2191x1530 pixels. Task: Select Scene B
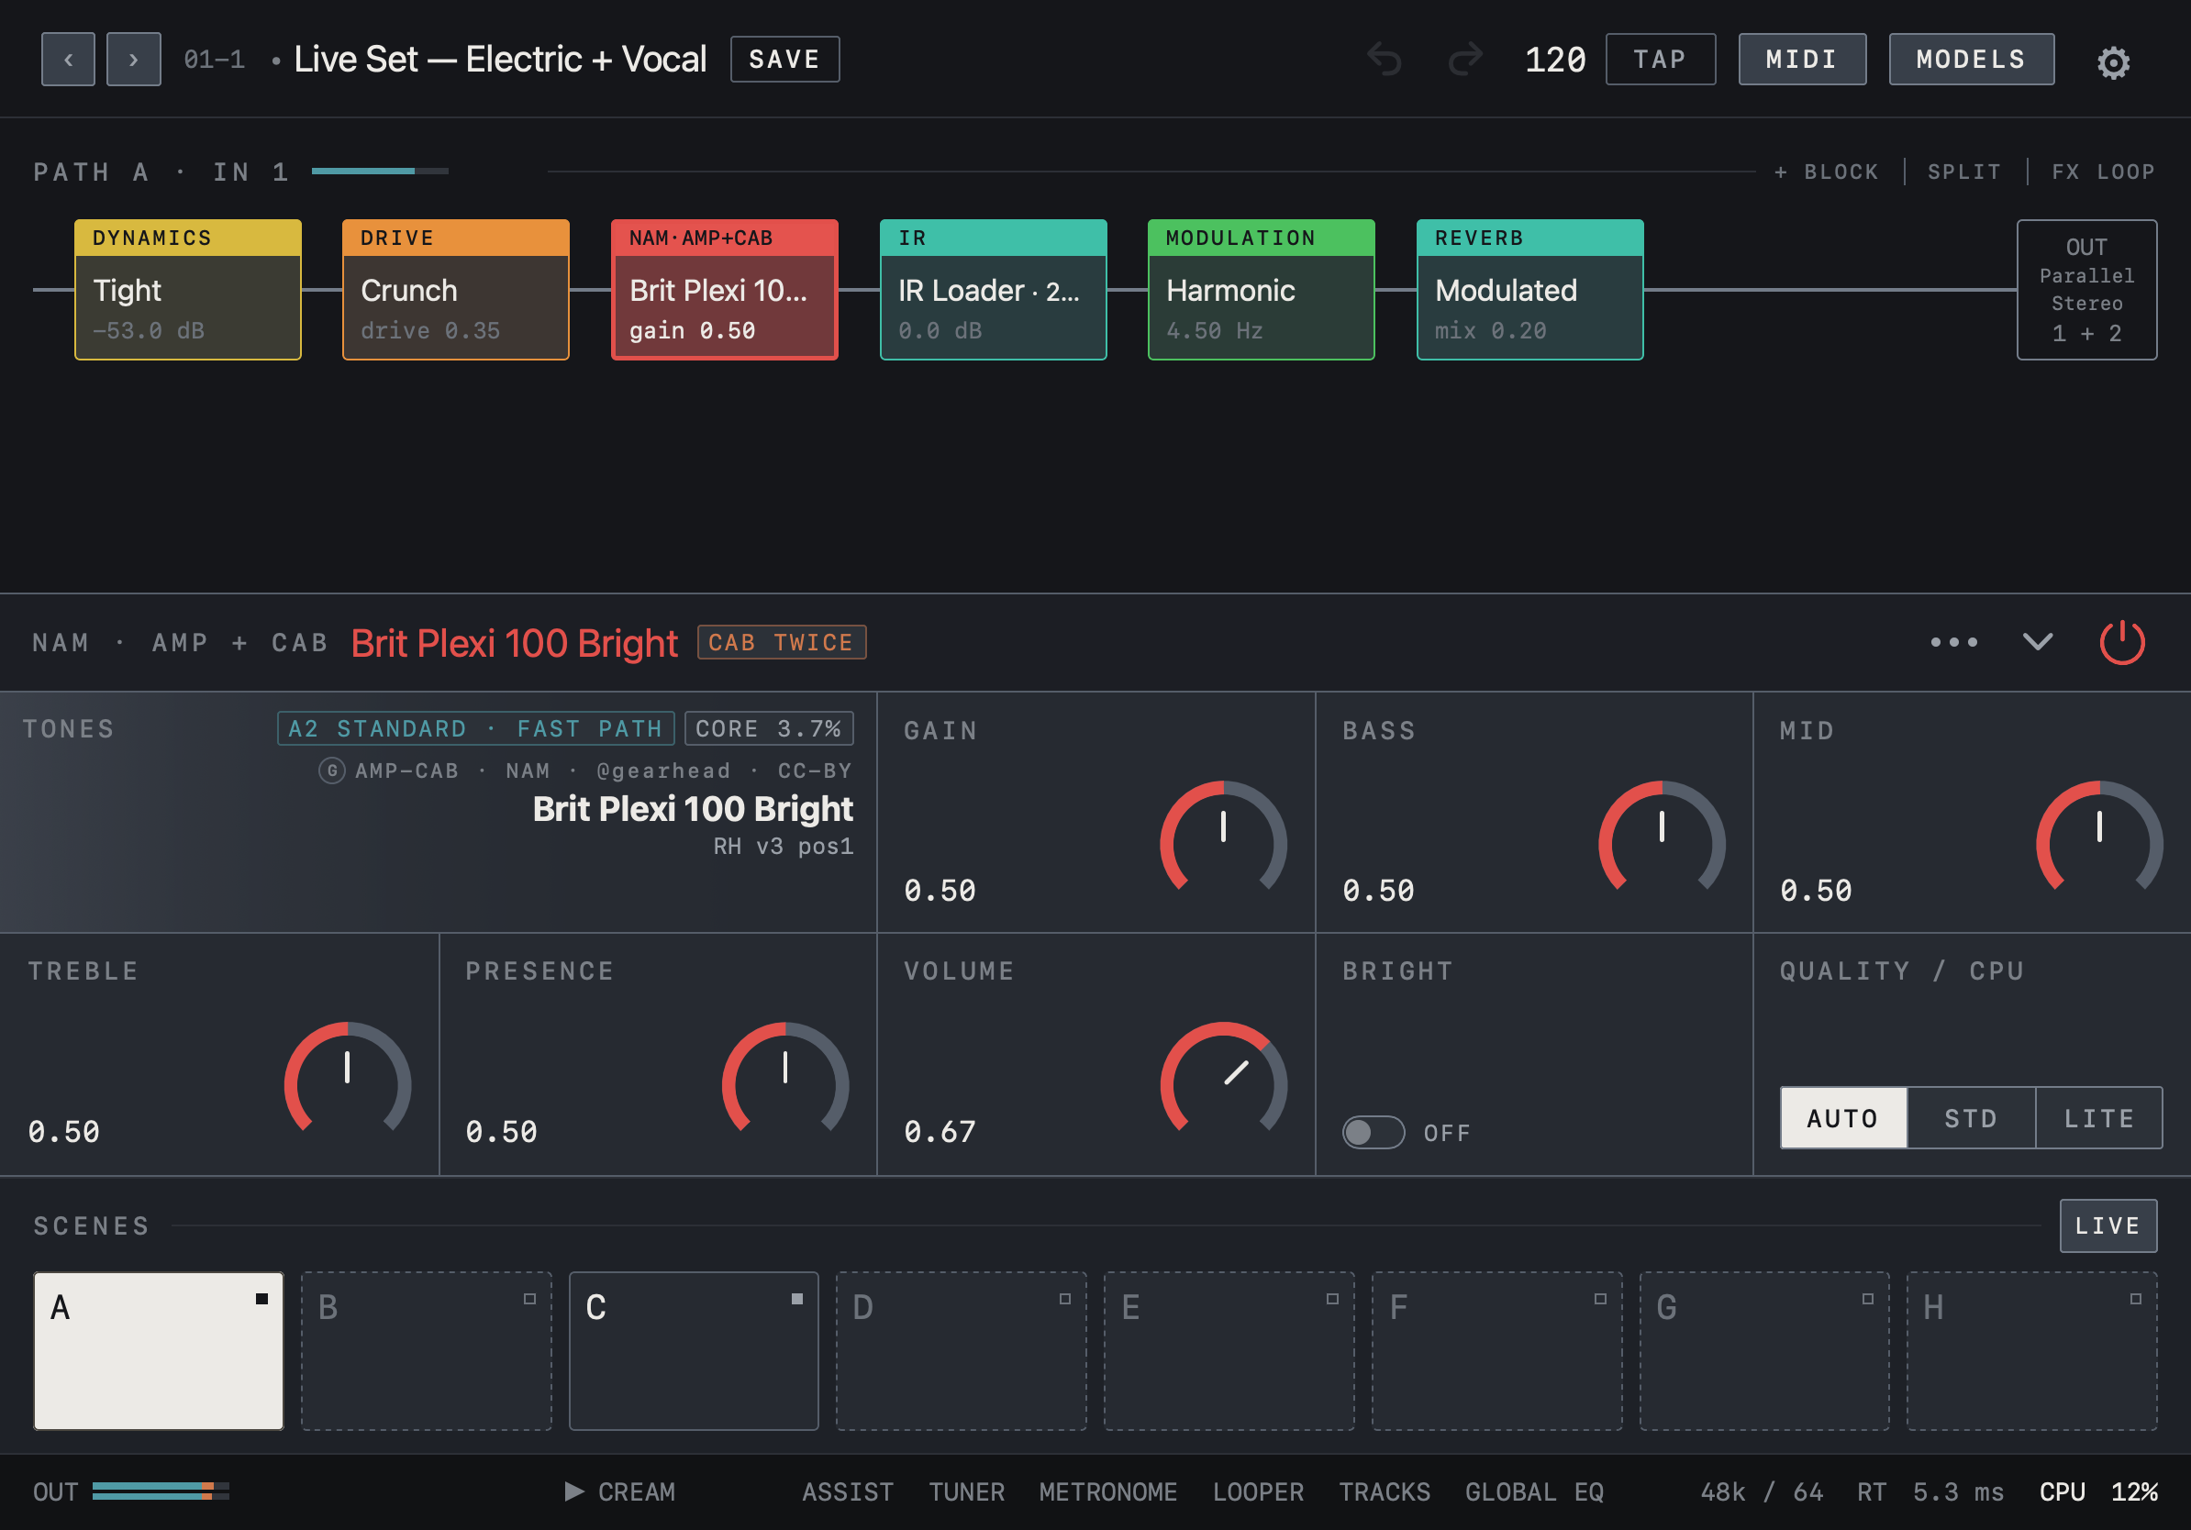(427, 1349)
